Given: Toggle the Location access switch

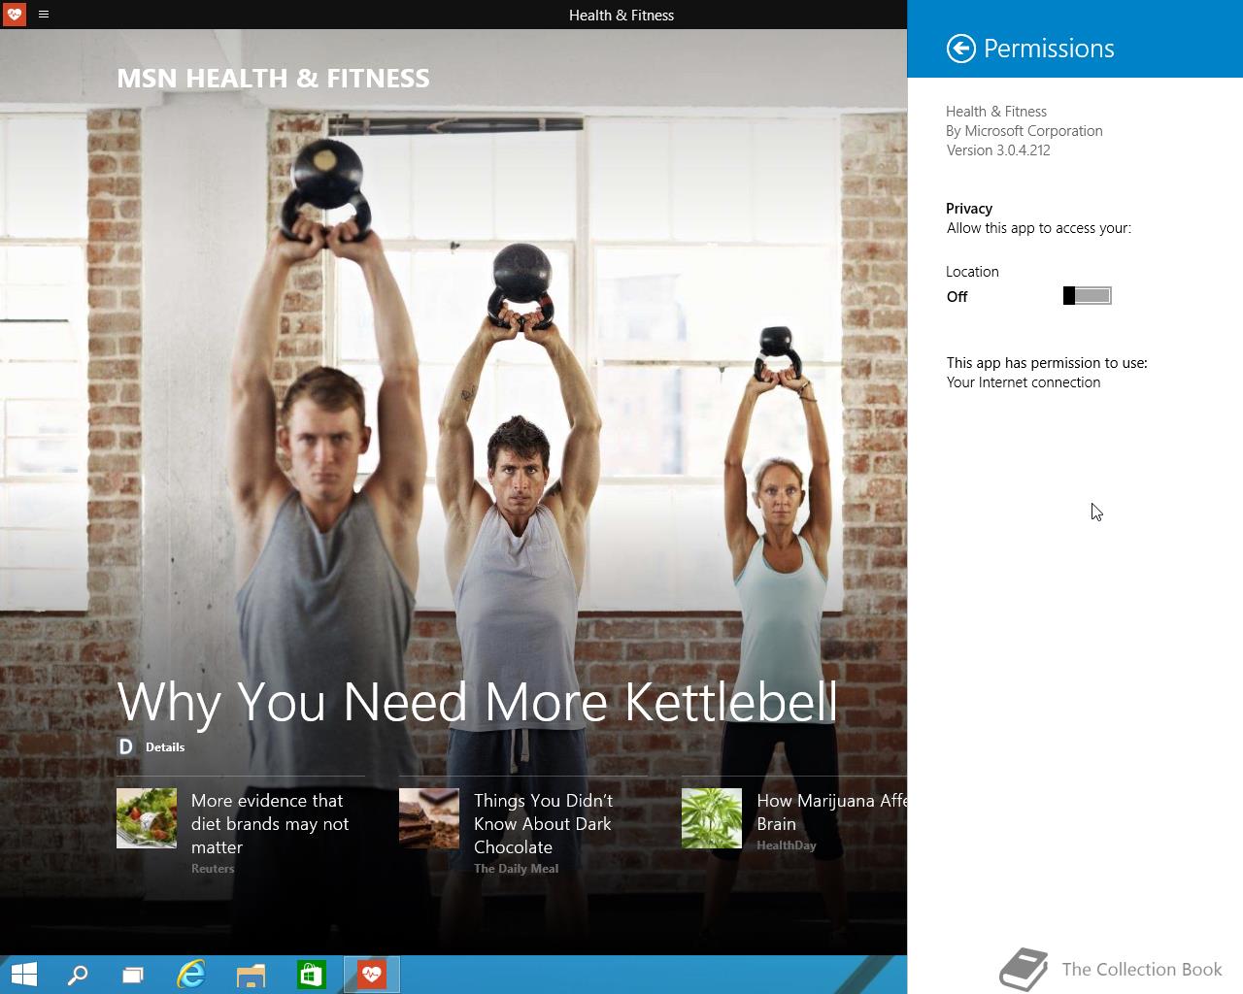Looking at the screenshot, I should pyautogui.click(x=1087, y=296).
